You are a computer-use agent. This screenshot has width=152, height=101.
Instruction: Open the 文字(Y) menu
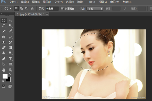[58, 2]
